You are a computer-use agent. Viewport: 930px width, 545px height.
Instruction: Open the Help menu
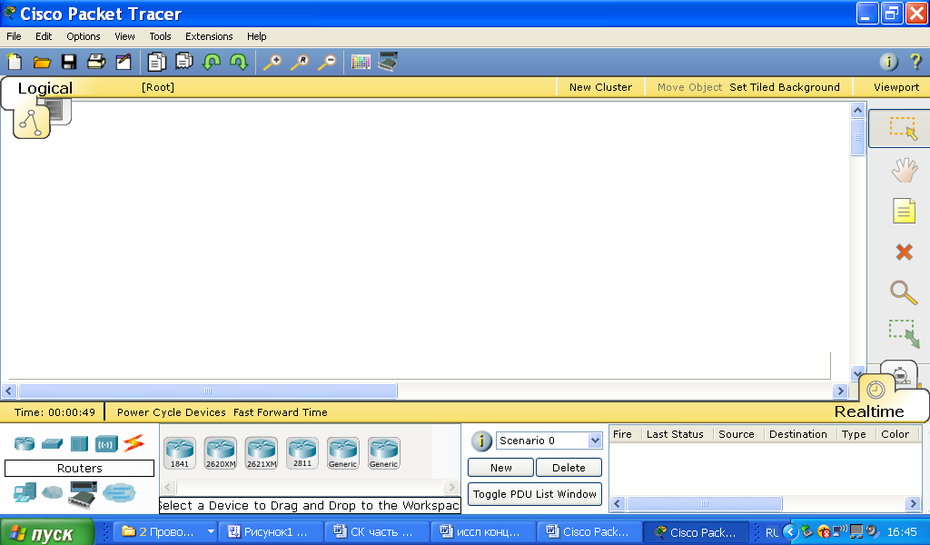(x=256, y=36)
